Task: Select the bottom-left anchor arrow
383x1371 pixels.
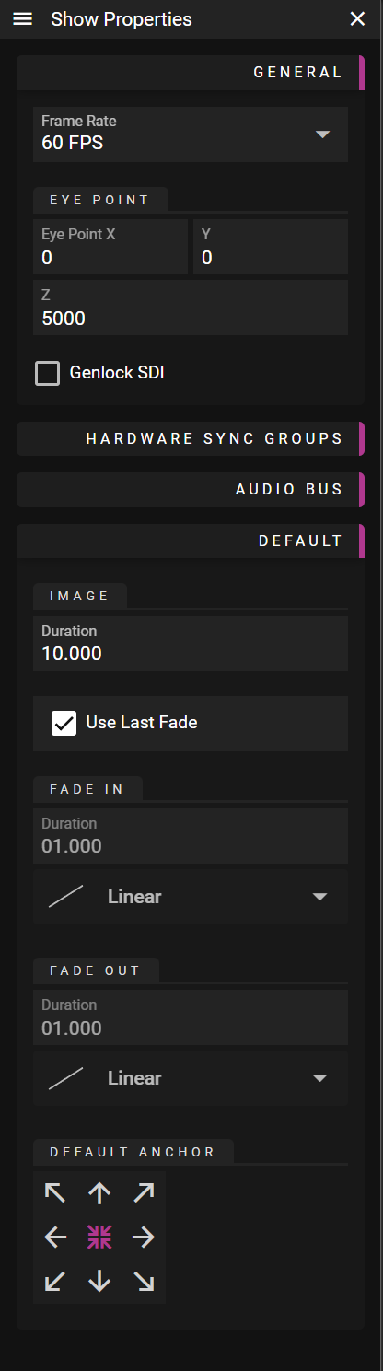Action: point(55,1281)
